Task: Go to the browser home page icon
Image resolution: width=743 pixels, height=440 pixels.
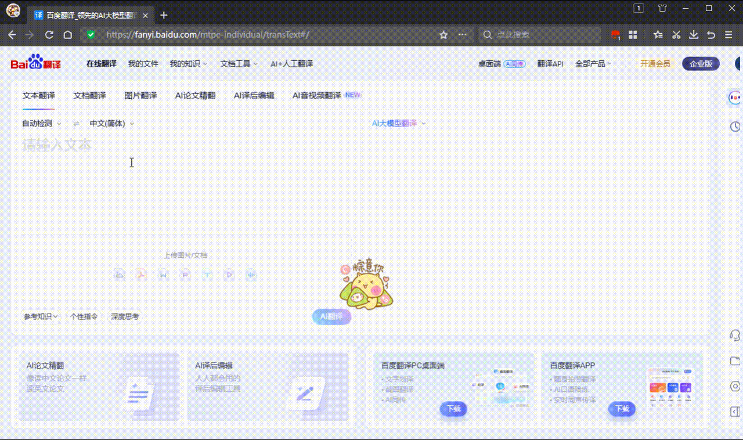Action: pos(67,35)
